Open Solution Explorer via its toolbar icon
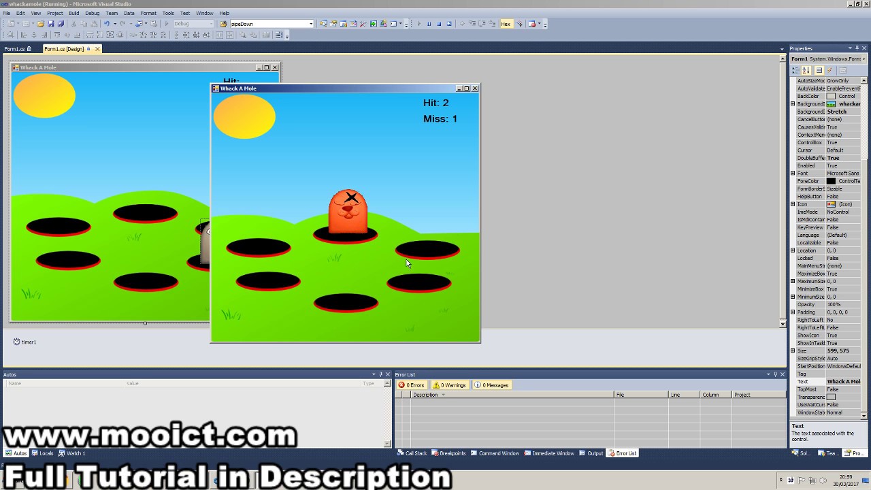871x490 pixels. coord(324,24)
